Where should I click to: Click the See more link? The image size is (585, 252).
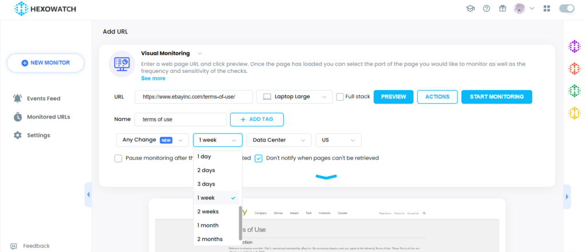(153, 79)
